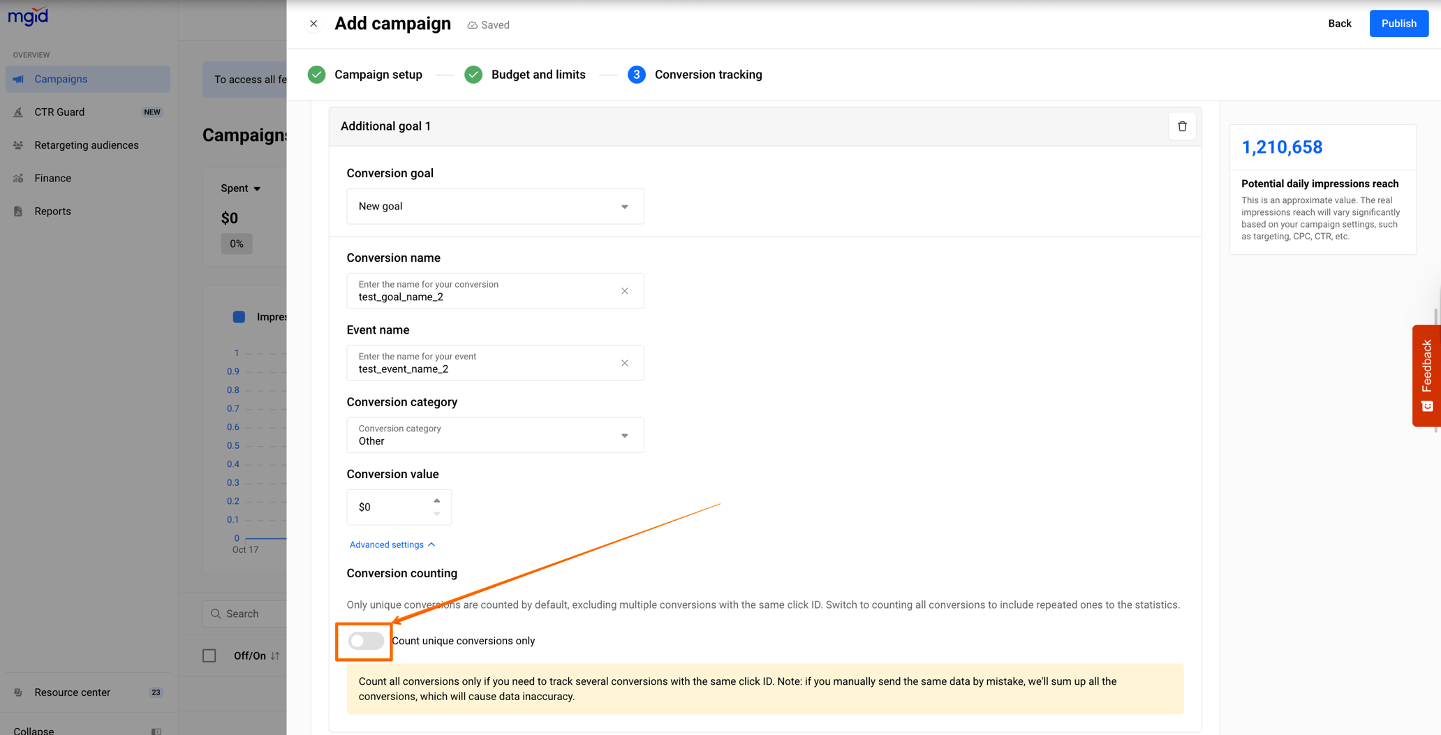Image resolution: width=1441 pixels, height=735 pixels.
Task: Open the Campaigns section in sidebar
Action: click(x=61, y=79)
